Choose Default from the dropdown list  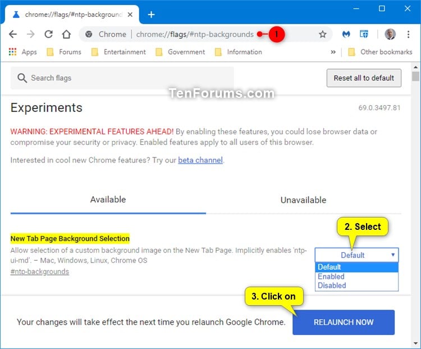pos(356,267)
